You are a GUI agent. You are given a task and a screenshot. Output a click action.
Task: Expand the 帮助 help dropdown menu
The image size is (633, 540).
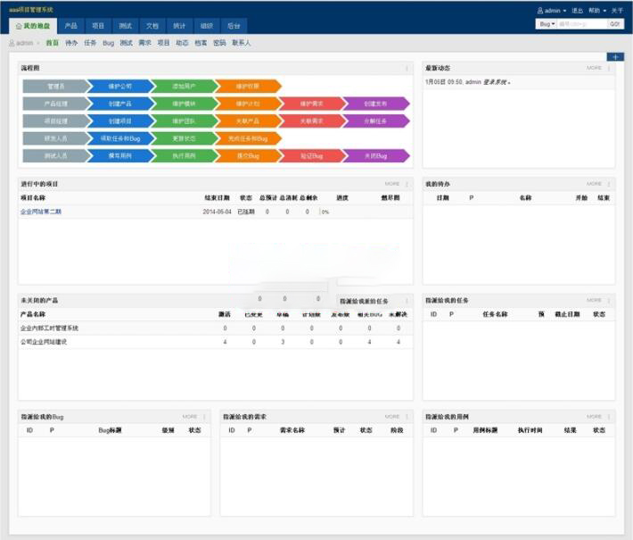pos(597,11)
